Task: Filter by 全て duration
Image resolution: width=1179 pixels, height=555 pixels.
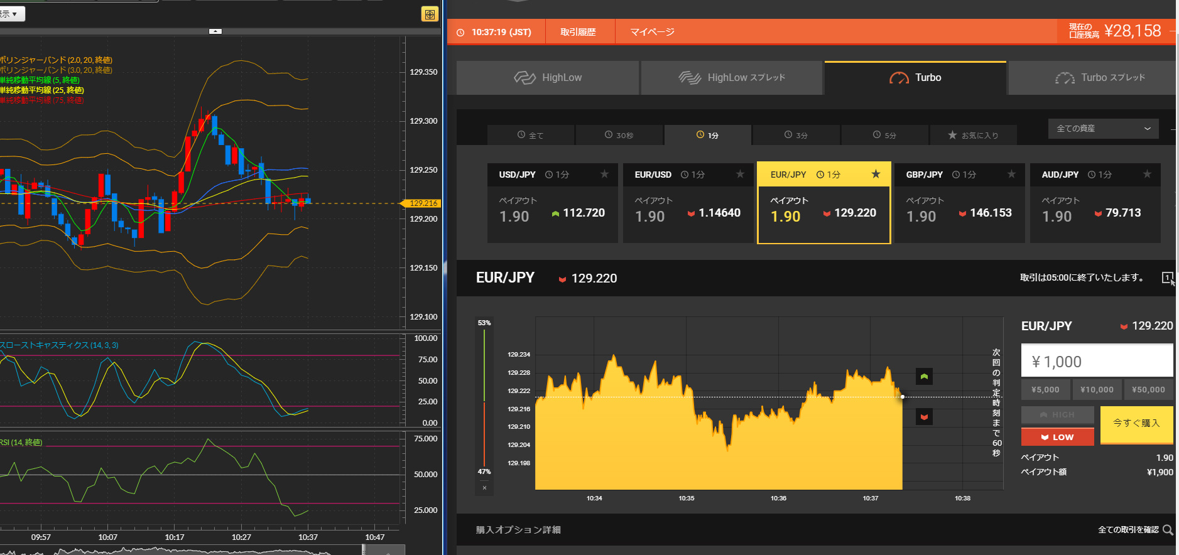Action: [x=531, y=135]
